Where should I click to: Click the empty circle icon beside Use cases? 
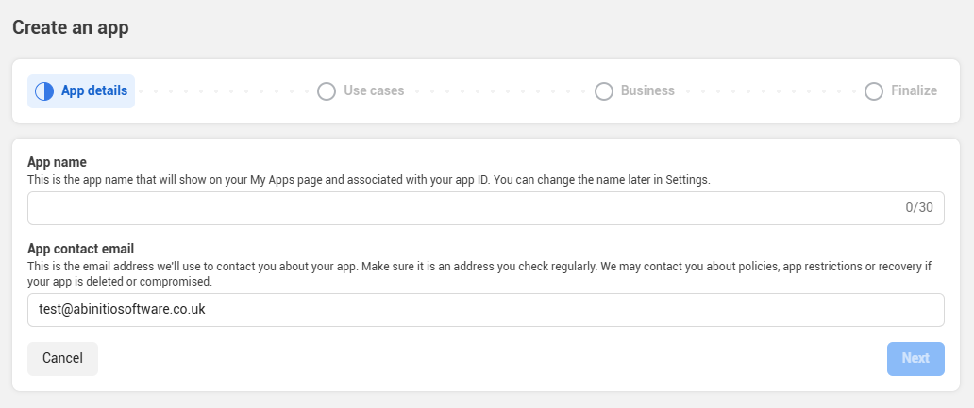pyautogui.click(x=327, y=91)
